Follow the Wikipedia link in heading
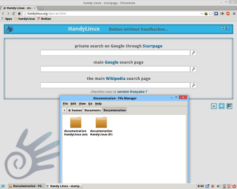The width and height of the screenshot is (237, 189). coord(116,79)
